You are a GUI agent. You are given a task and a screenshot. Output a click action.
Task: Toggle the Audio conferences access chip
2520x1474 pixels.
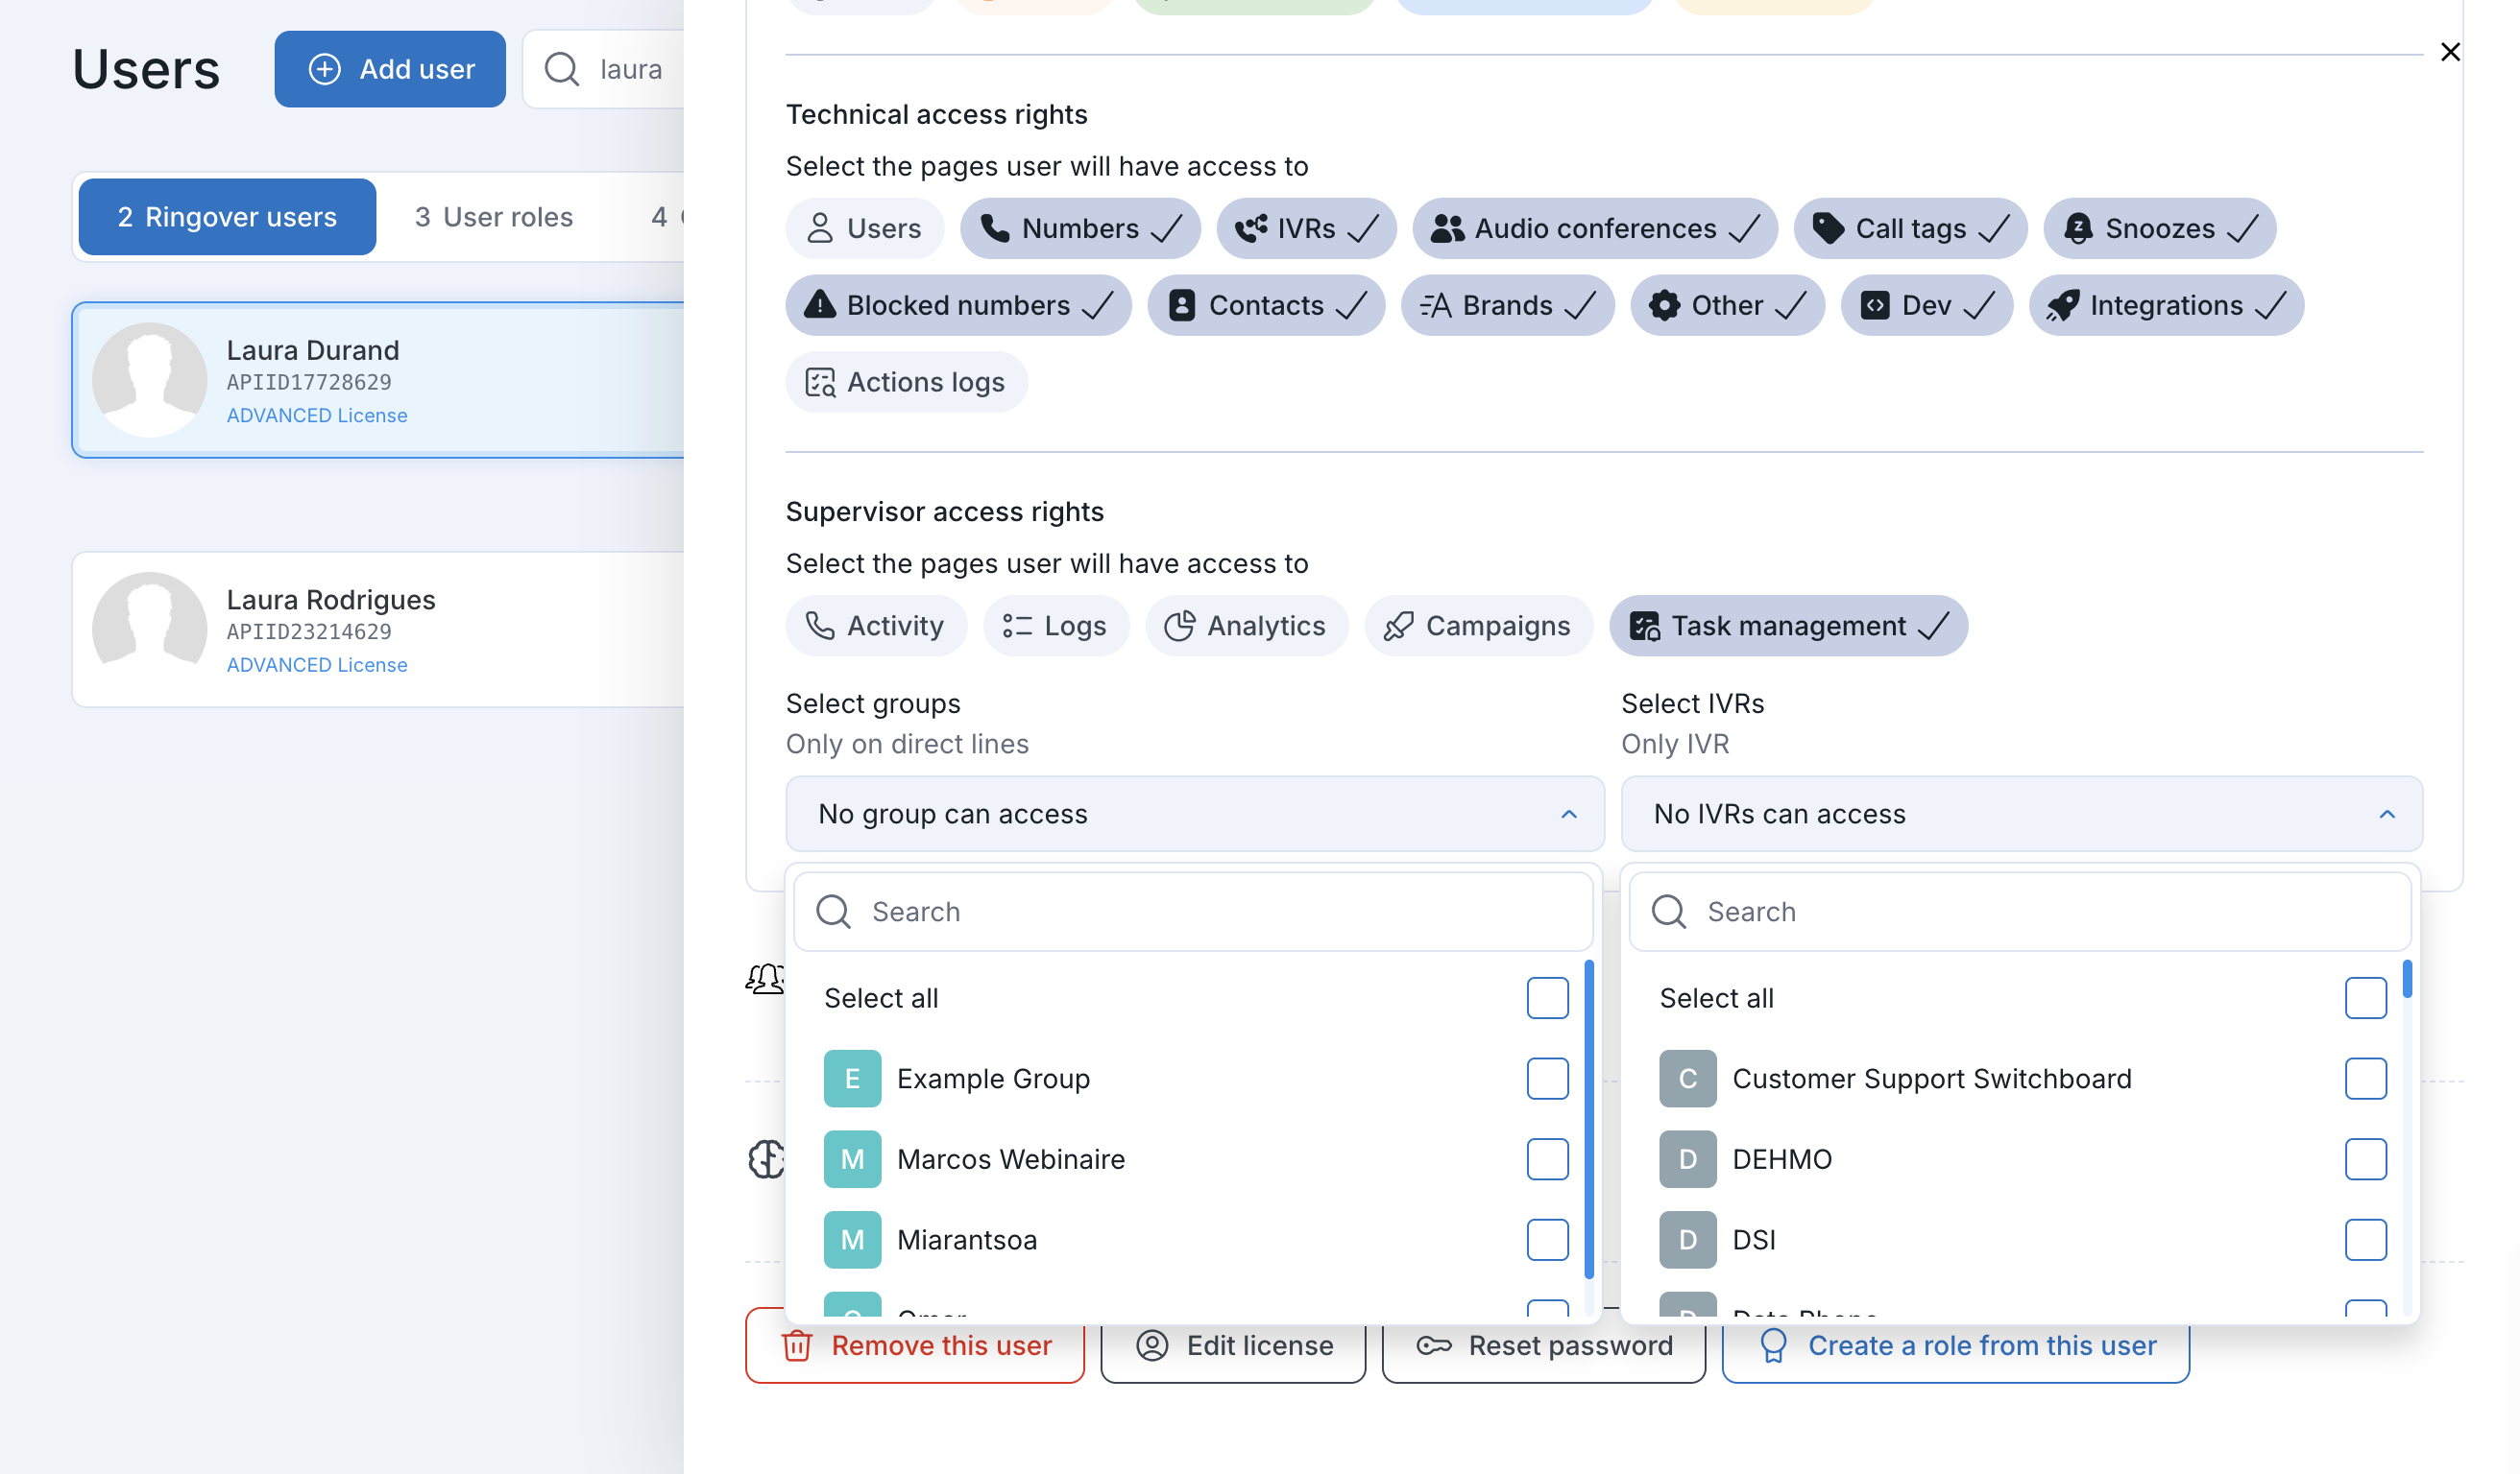pos(1595,228)
